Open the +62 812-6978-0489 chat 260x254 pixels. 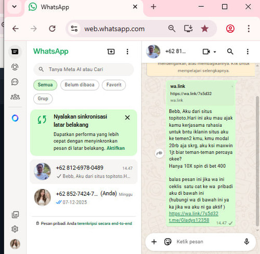coord(84,171)
